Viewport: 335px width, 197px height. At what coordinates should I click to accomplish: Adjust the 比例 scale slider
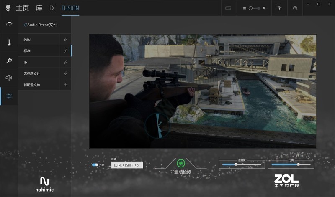(291, 164)
